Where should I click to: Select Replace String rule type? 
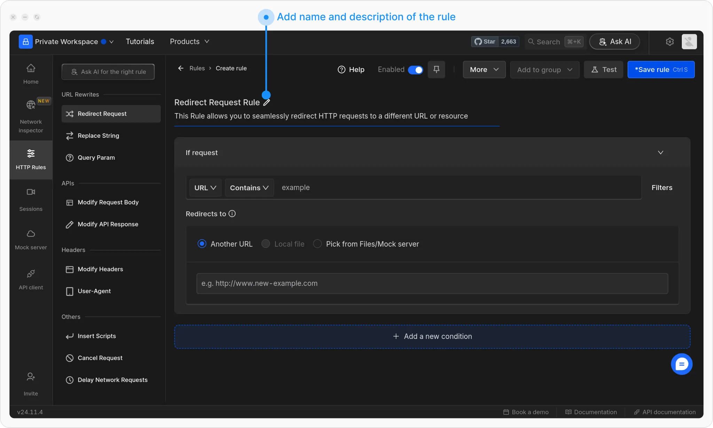[98, 136]
